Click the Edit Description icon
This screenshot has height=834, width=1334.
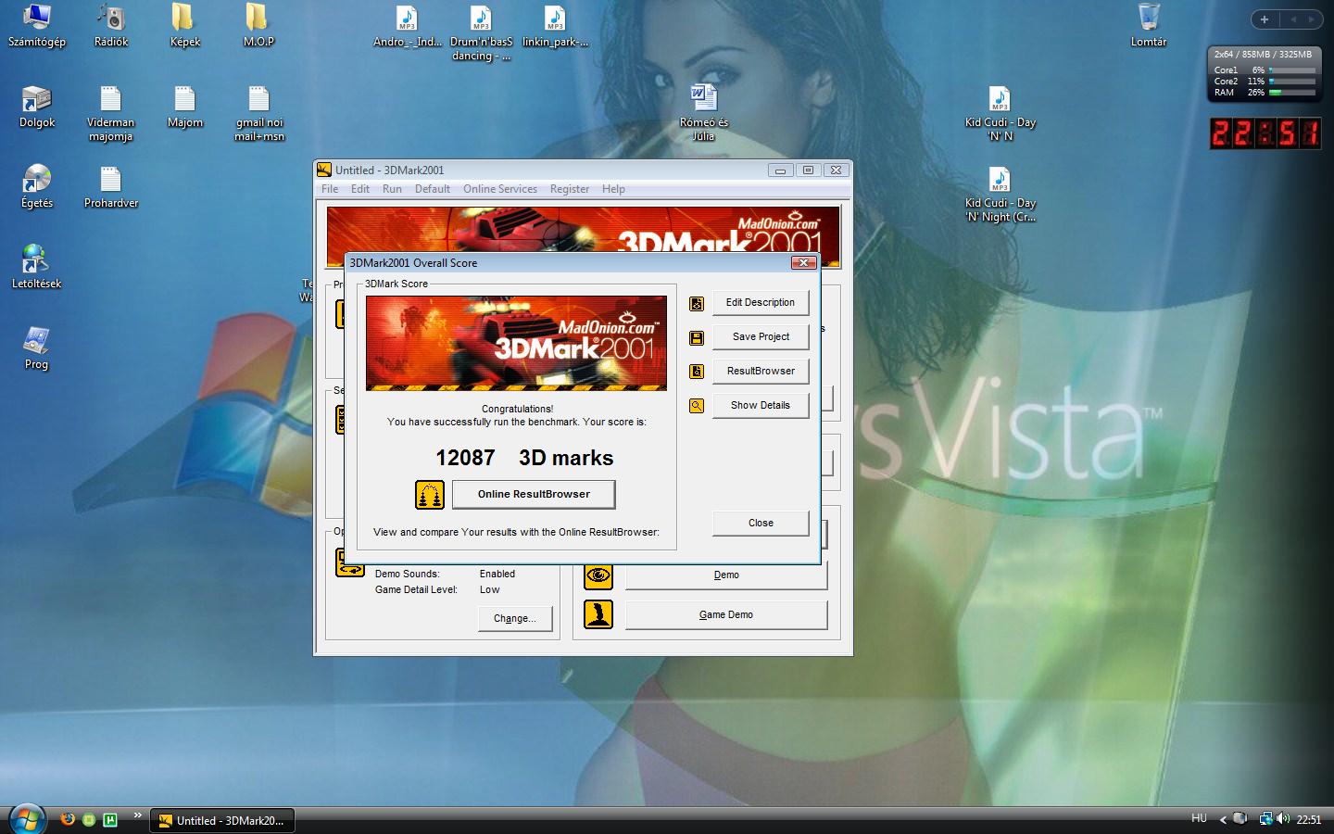[697, 303]
